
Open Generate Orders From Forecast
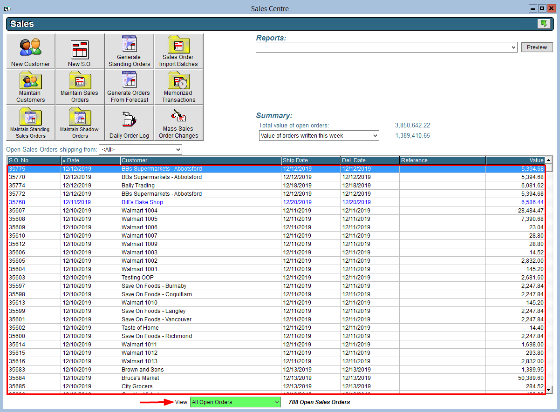point(130,87)
